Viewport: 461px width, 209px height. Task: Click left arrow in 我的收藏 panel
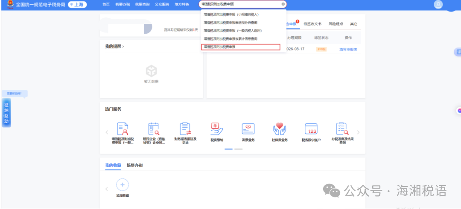[x=107, y=189]
